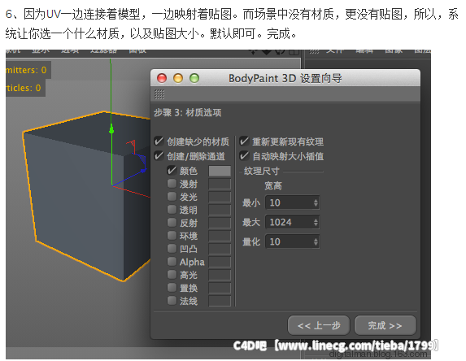
Task: Click the UV link in the article text
Action: pyautogui.click(x=54, y=14)
